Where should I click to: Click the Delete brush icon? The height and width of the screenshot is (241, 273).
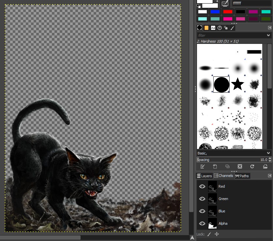pos(240,167)
